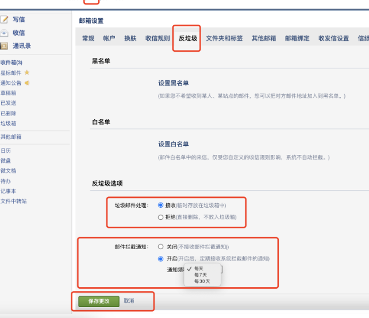The height and width of the screenshot is (318, 369).
Task: Select 接收 radio for spam handling
Action: tap(160, 205)
